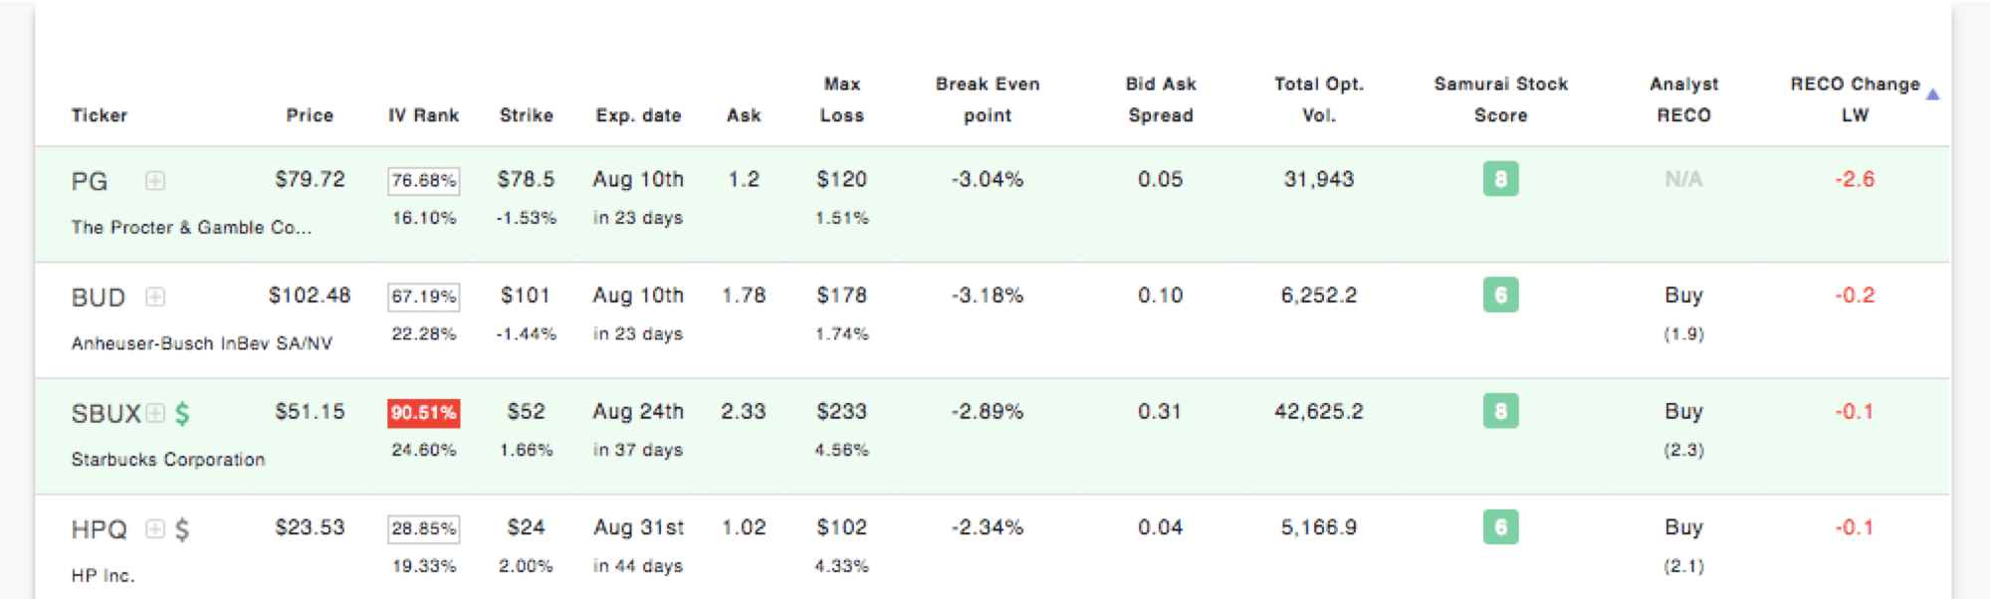The width and height of the screenshot is (1990, 599).
Task: Open the BUD ticker link
Action: pyautogui.click(x=99, y=298)
